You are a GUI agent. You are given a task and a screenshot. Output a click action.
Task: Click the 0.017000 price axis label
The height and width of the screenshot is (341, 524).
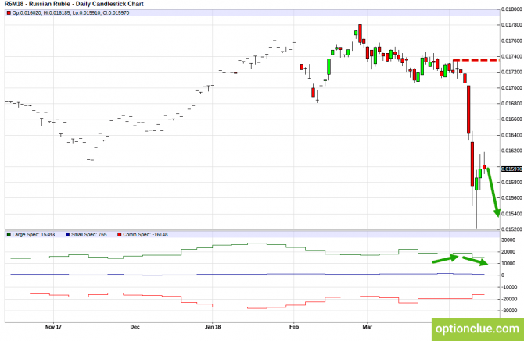[511, 88]
